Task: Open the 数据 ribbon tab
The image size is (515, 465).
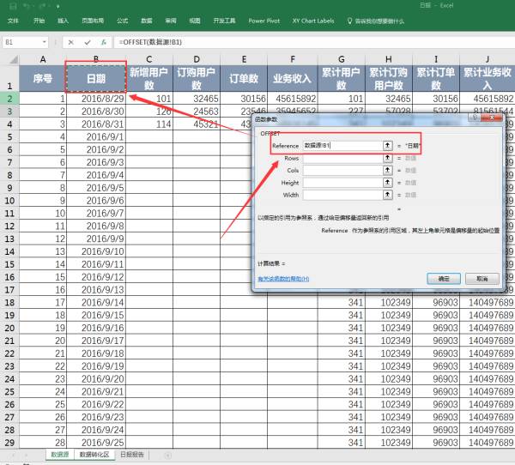Action: click(147, 21)
